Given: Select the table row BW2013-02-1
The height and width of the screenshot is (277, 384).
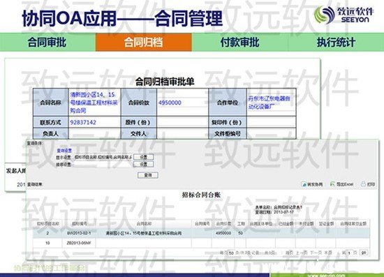Looking at the screenshot, I should [201, 233].
